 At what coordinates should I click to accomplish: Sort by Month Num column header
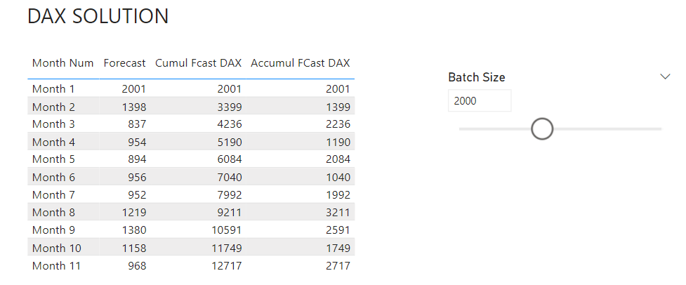(63, 63)
